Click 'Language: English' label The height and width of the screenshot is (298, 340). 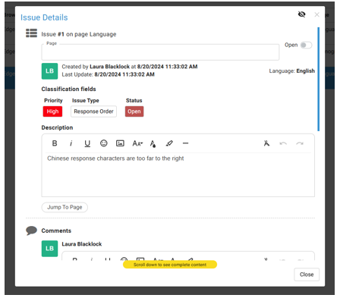[x=291, y=71]
